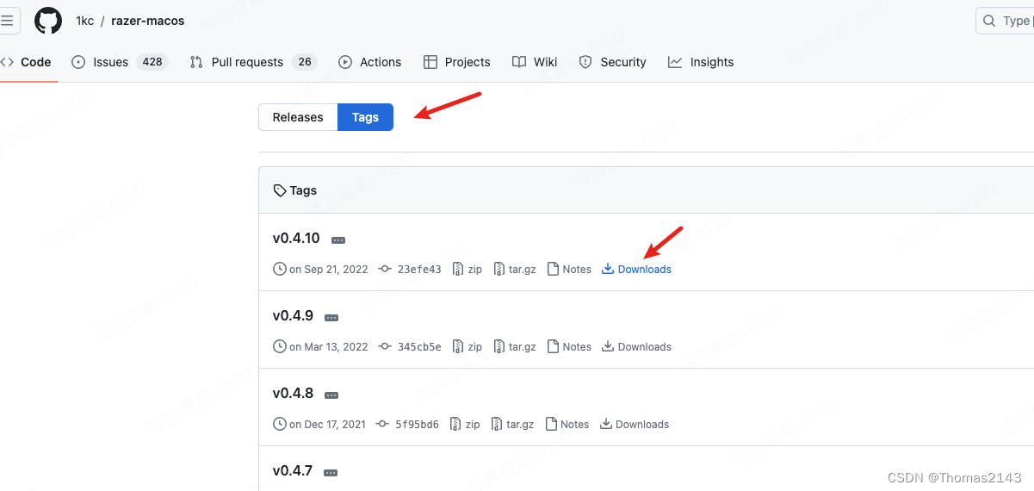Download tar.gz for v0.4.9
The width and height of the screenshot is (1034, 491).
(x=515, y=346)
